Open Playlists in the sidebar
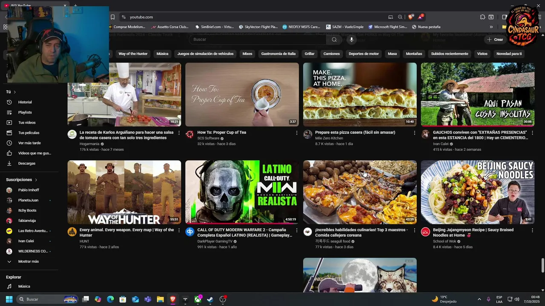Image resolution: width=545 pixels, height=306 pixels. (25, 113)
